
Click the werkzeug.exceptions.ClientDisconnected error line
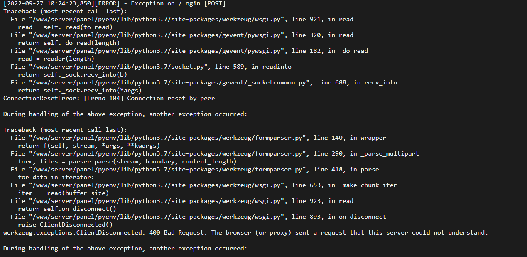pyautogui.click(x=245, y=232)
